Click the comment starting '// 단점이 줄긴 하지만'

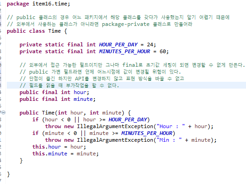click(x=102, y=79)
